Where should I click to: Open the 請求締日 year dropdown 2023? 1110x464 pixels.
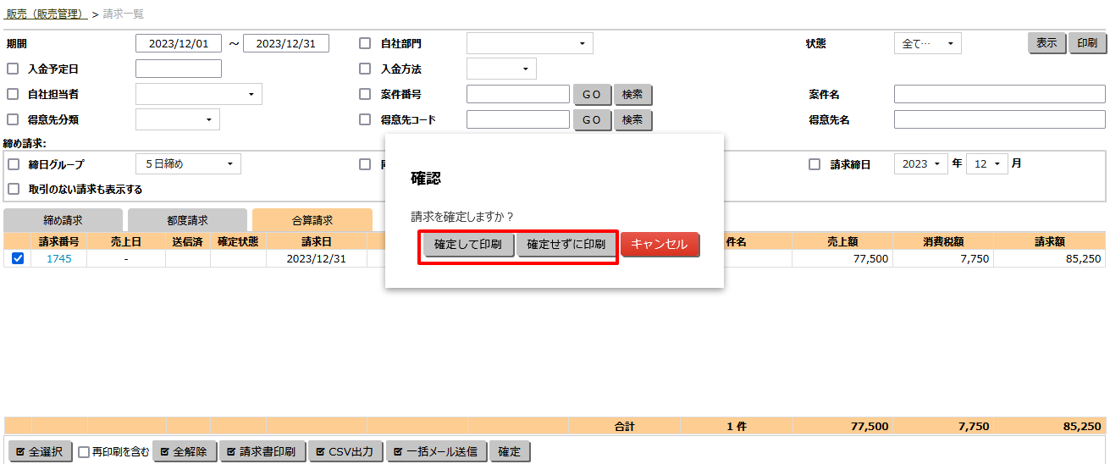pyautogui.click(x=920, y=164)
